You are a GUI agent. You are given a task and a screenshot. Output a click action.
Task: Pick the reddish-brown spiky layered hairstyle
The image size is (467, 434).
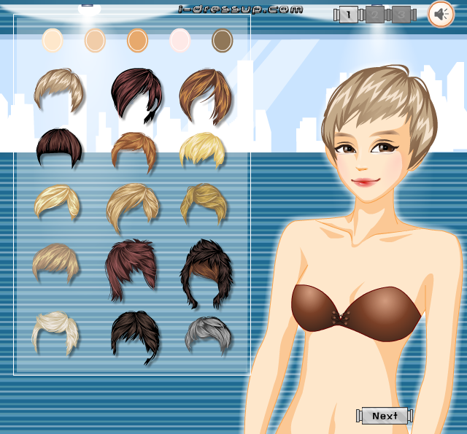(x=131, y=270)
